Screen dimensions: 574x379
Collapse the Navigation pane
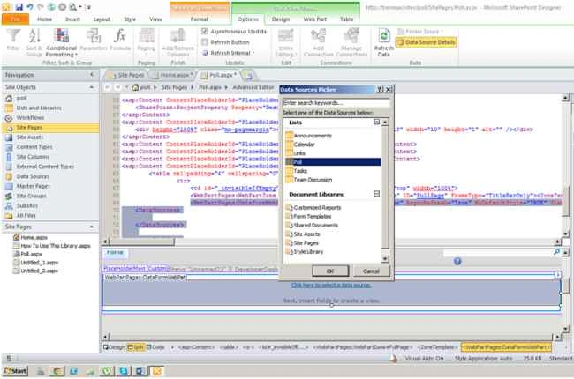point(92,75)
